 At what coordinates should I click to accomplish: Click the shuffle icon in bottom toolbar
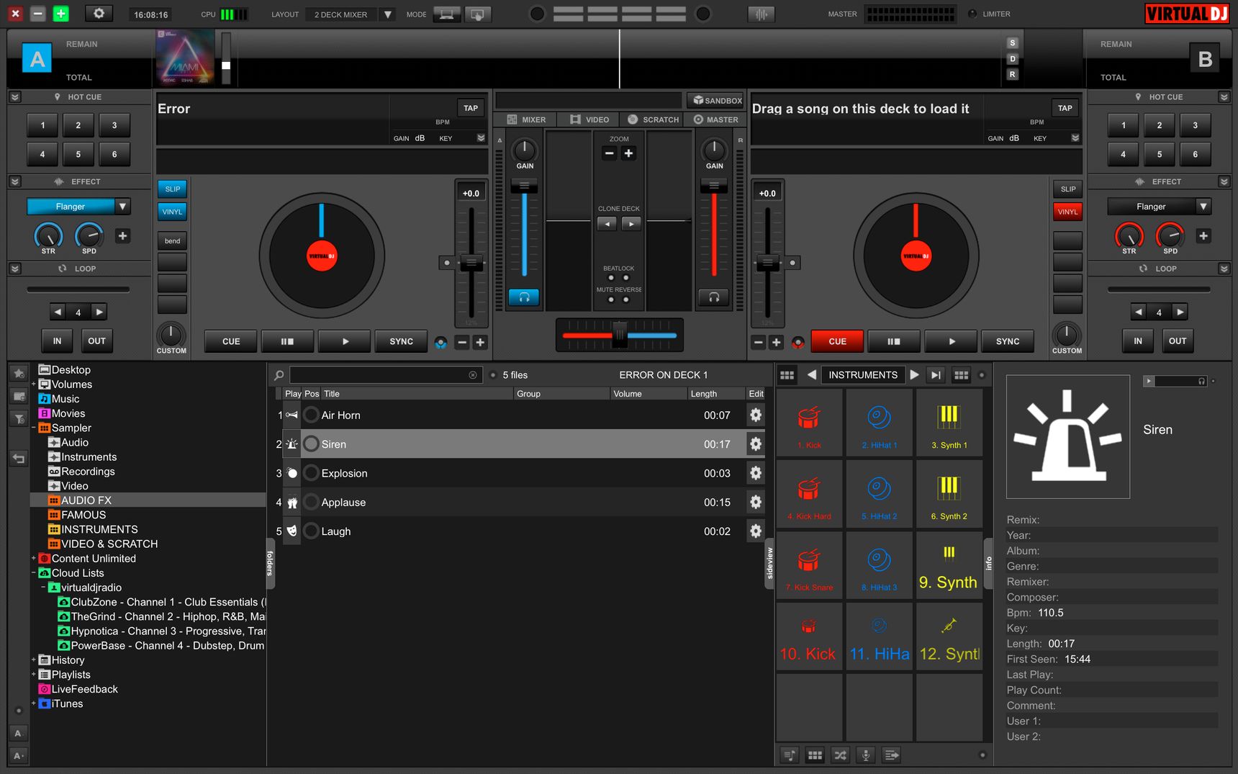[840, 755]
